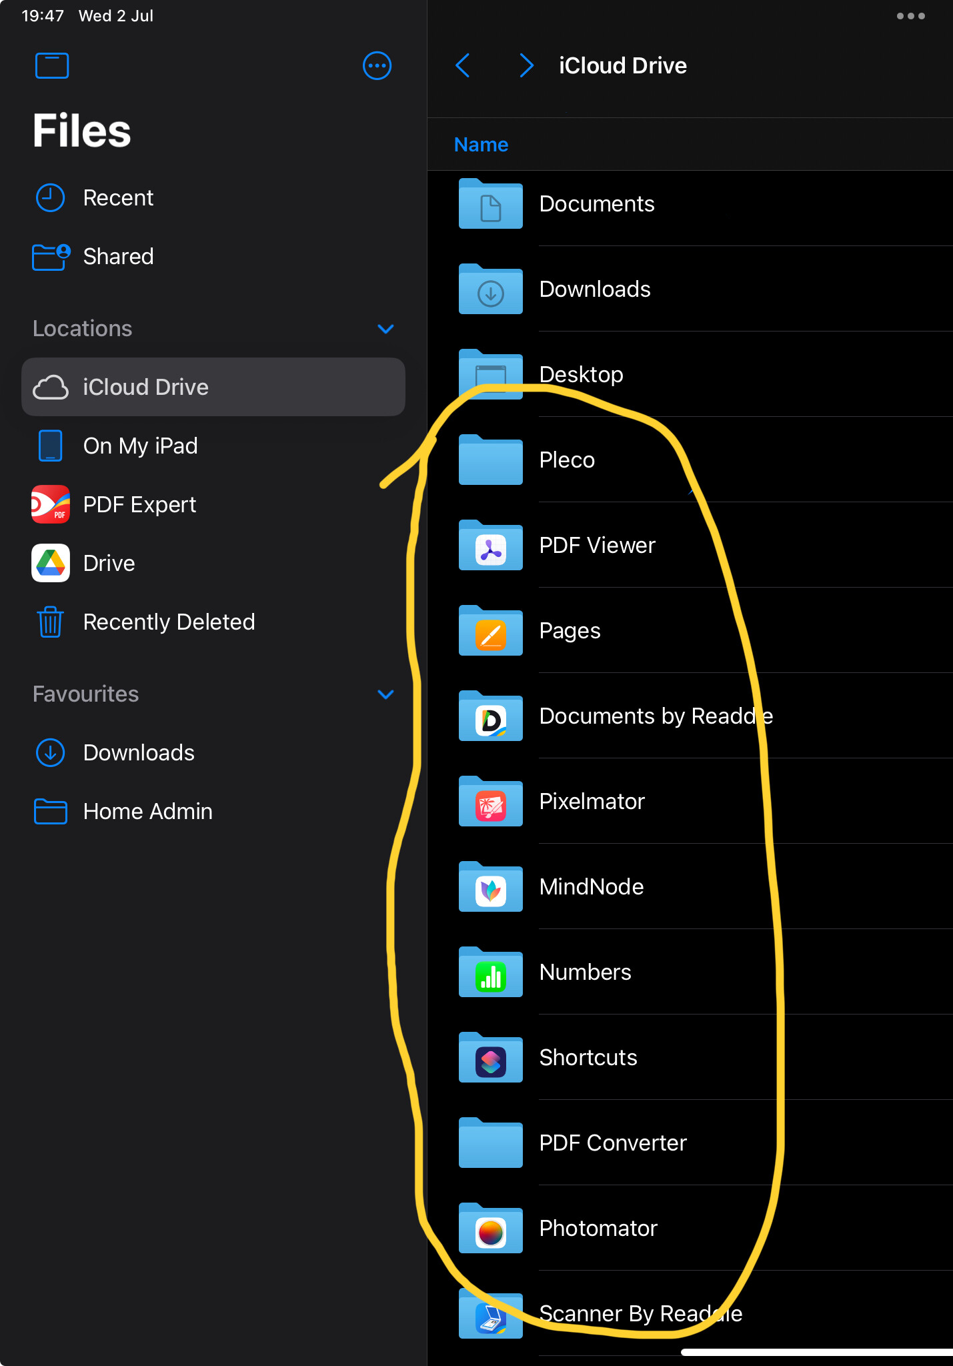Click the 'Pages' folder name
953x1366 pixels.
(570, 631)
